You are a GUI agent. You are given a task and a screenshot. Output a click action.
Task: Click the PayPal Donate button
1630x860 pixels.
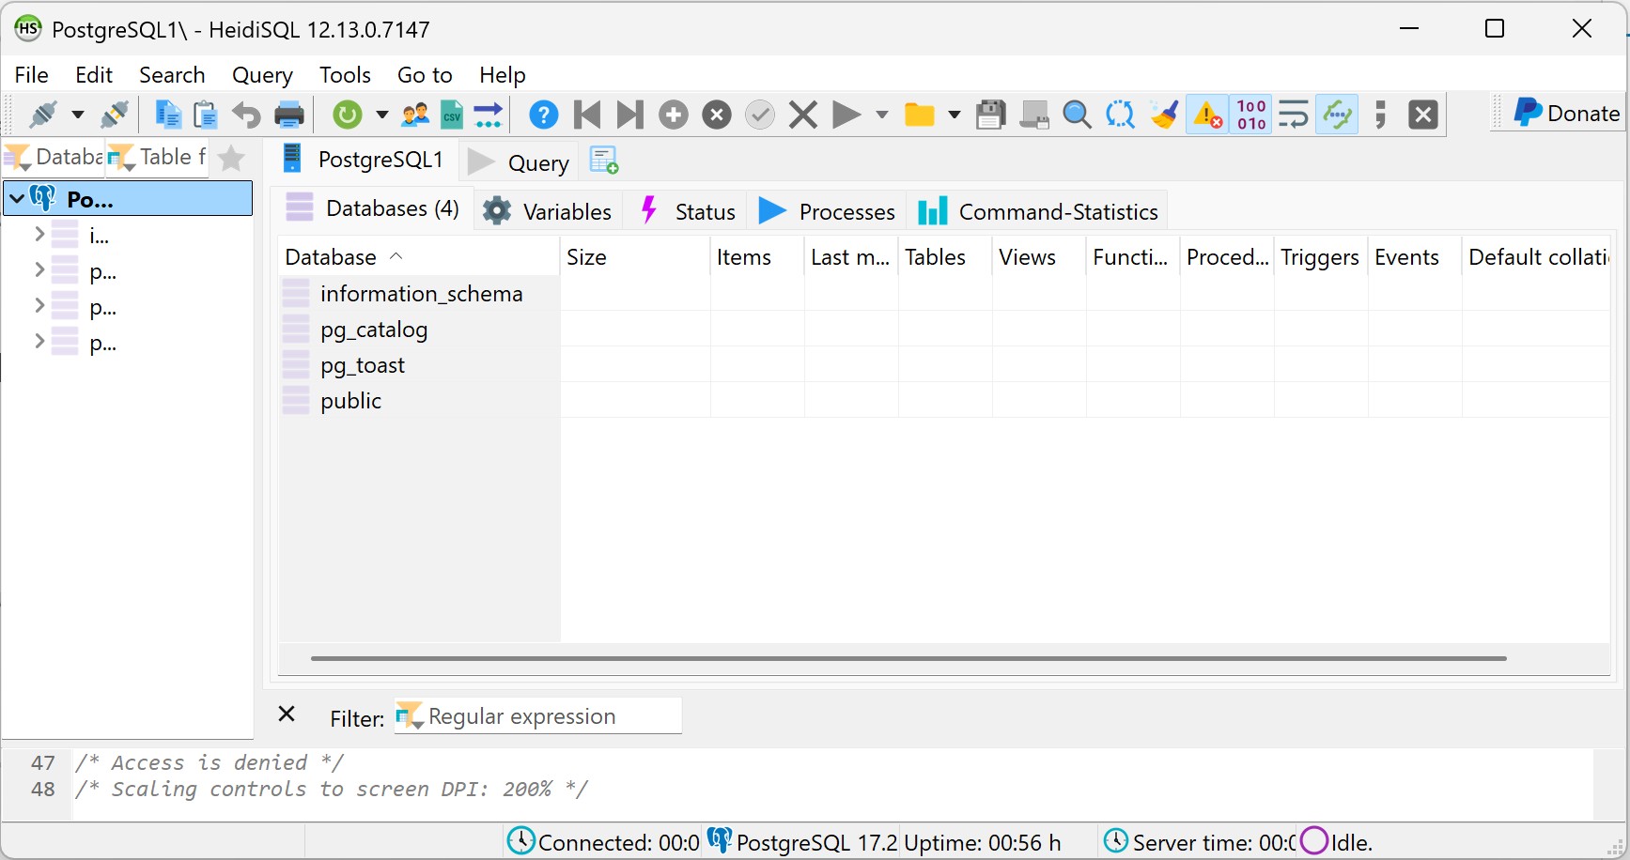(1565, 114)
